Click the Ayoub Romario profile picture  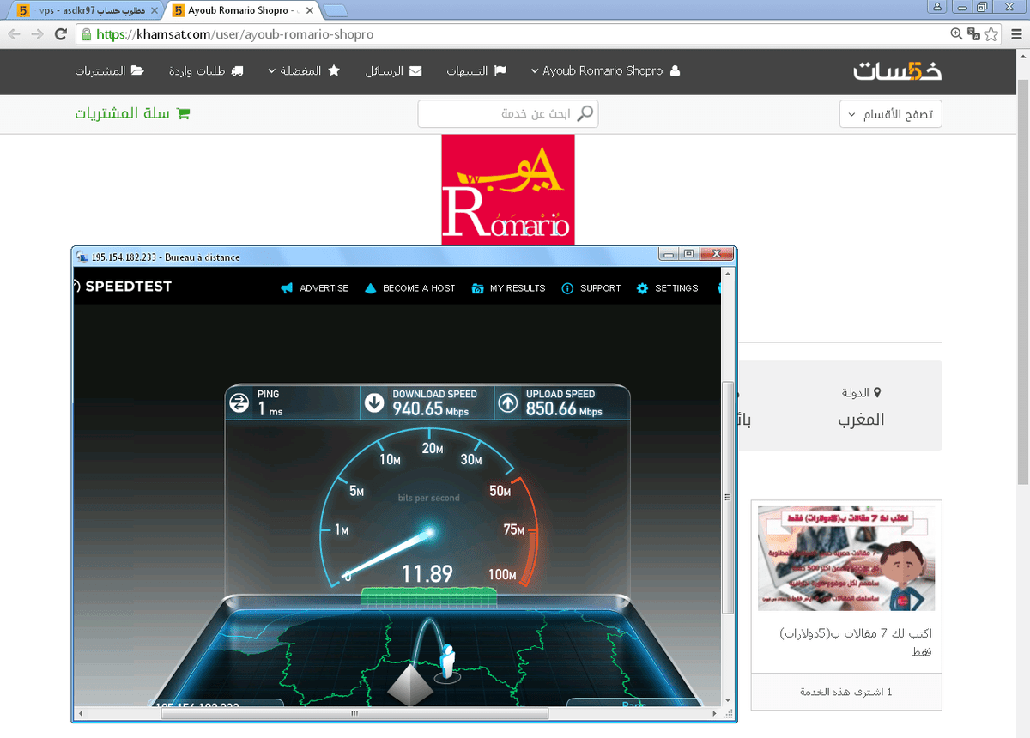click(508, 190)
